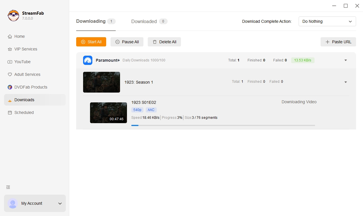Open My Account panel
Viewport: 363px width, 216px height.
point(32,203)
